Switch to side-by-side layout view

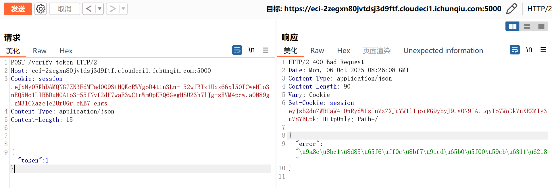(x=512, y=27)
